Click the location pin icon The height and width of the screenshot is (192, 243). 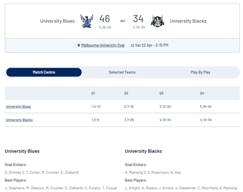[x=79, y=46]
